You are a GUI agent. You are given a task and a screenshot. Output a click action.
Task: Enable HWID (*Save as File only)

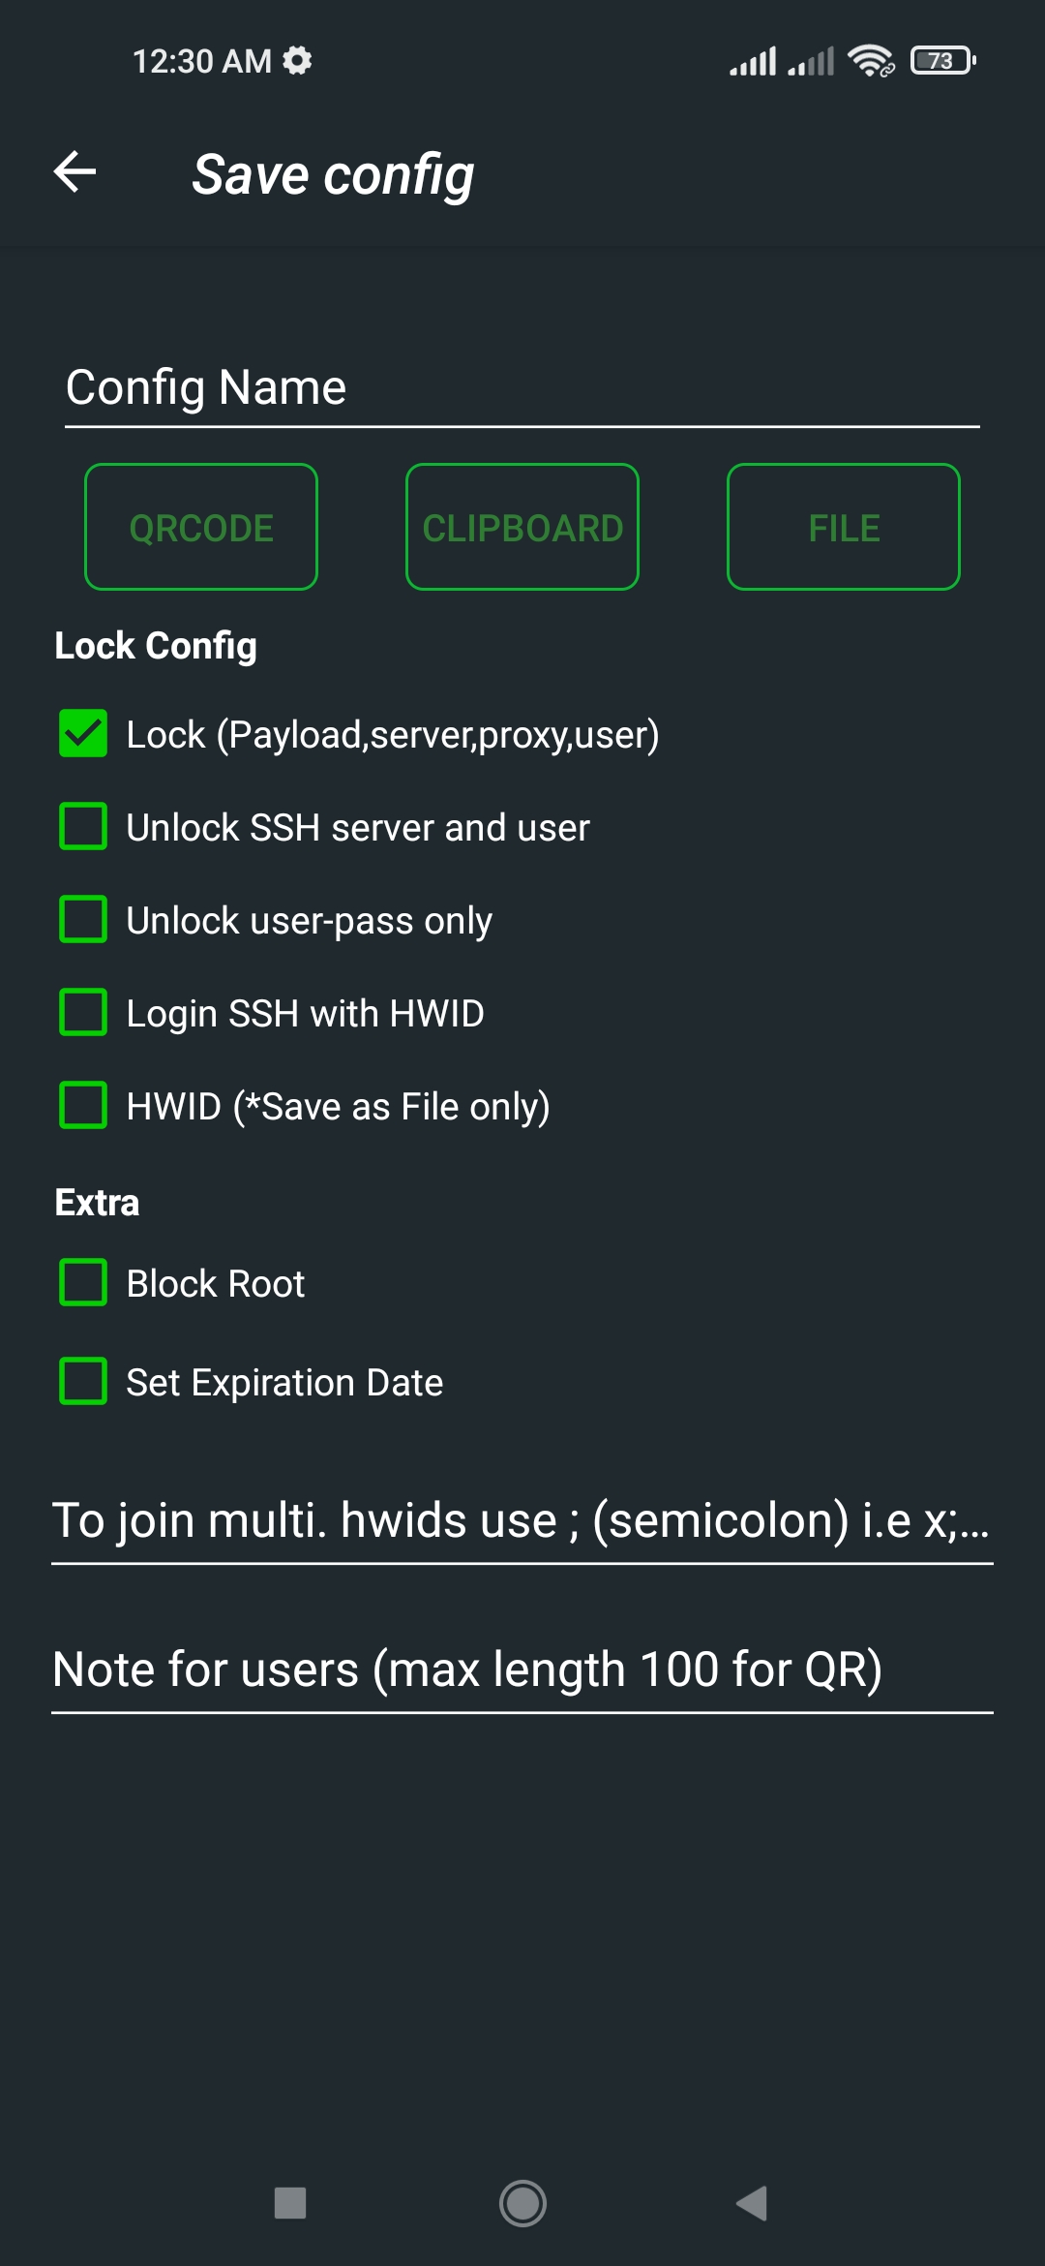point(83,1106)
